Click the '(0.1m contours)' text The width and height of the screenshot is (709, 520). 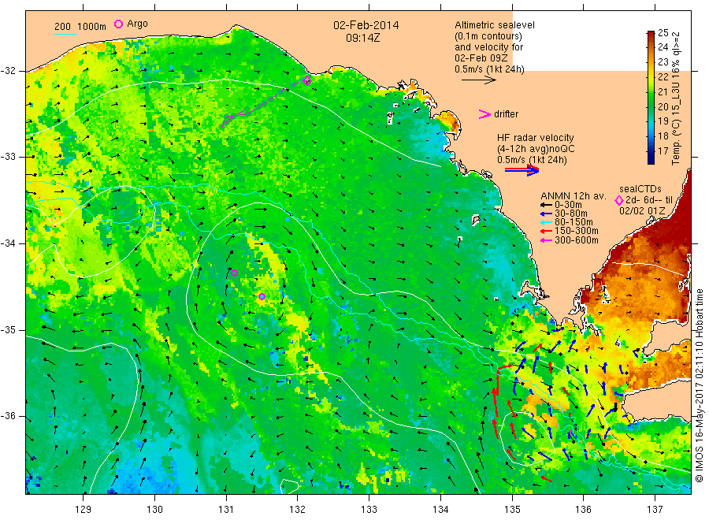(x=488, y=36)
